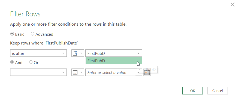Image resolution: width=238 pixels, height=104 pixels.
Task: Click the 'is after' text in operator box
Action: [18, 54]
